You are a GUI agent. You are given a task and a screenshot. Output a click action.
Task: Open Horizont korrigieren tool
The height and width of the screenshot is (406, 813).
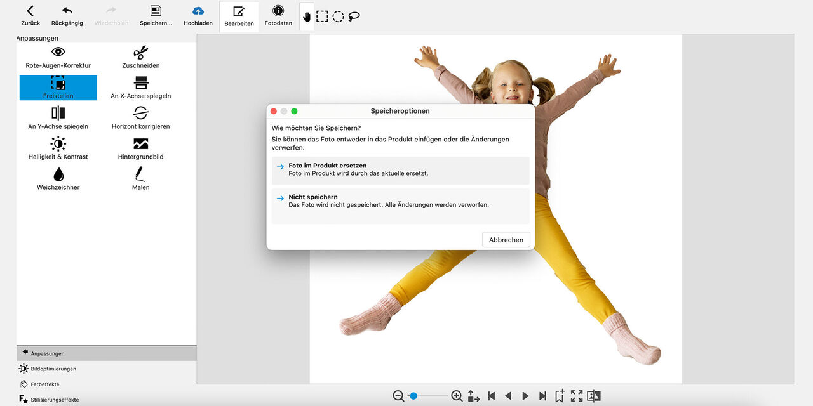(140, 118)
